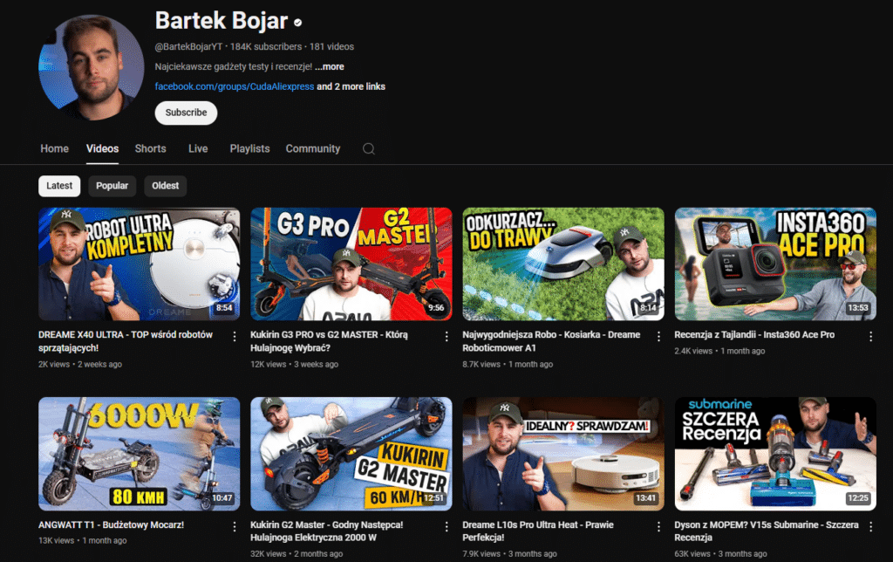Screen dimensions: 893x562
Task: Open the Playlists tab
Action: pyautogui.click(x=249, y=149)
